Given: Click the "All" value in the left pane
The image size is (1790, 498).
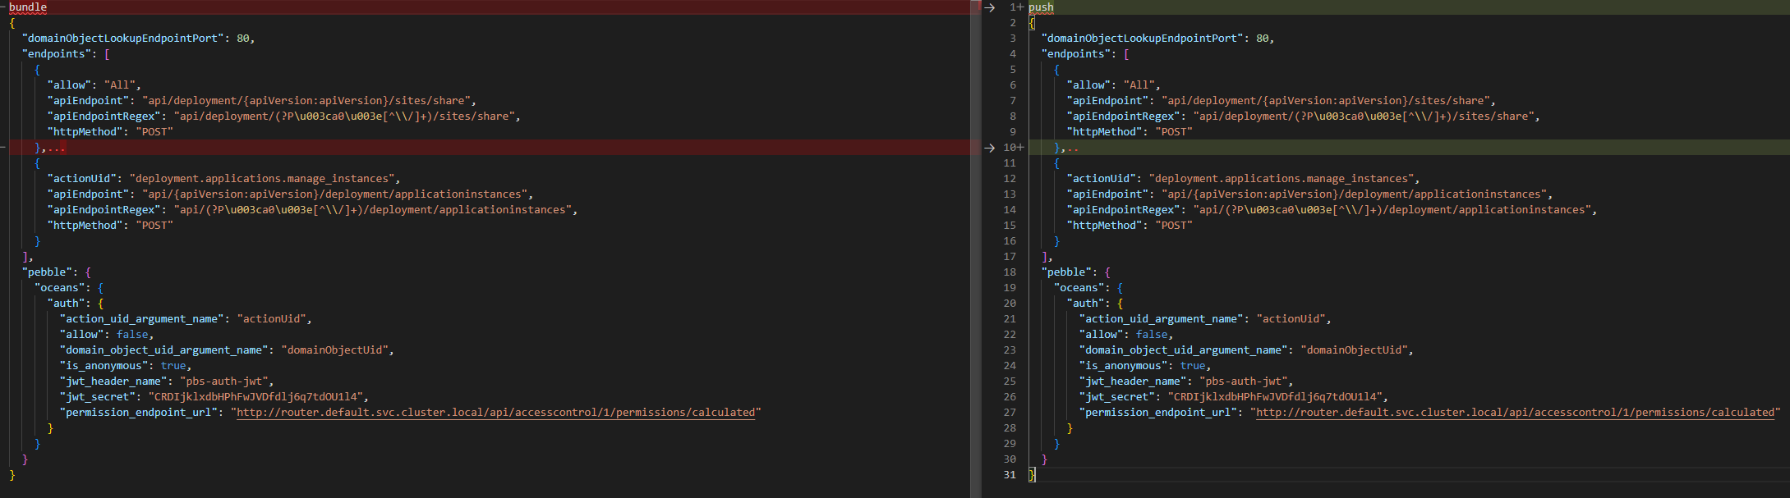Looking at the screenshot, I should pyautogui.click(x=120, y=85).
